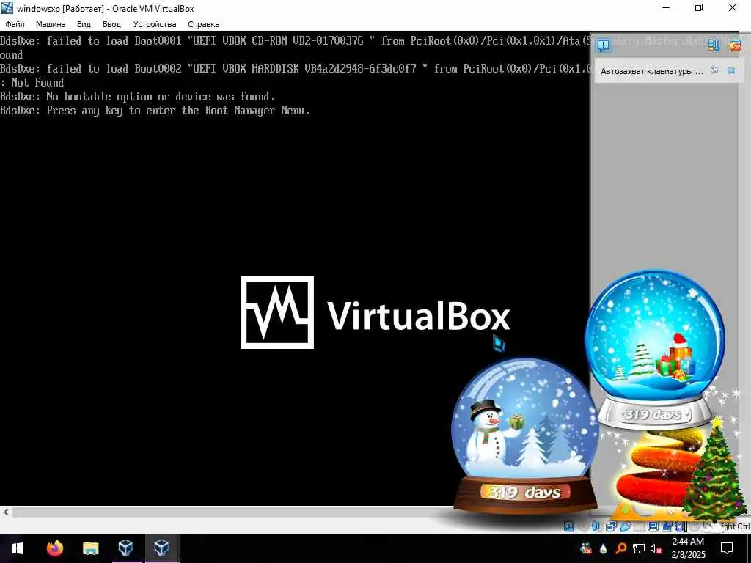The image size is (751, 563).
Task: Open the Машина menu
Action: pyautogui.click(x=51, y=24)
